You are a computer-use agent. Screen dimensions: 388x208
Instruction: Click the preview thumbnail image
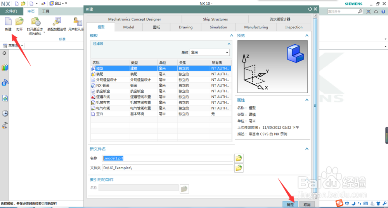(x=272, y=67)
